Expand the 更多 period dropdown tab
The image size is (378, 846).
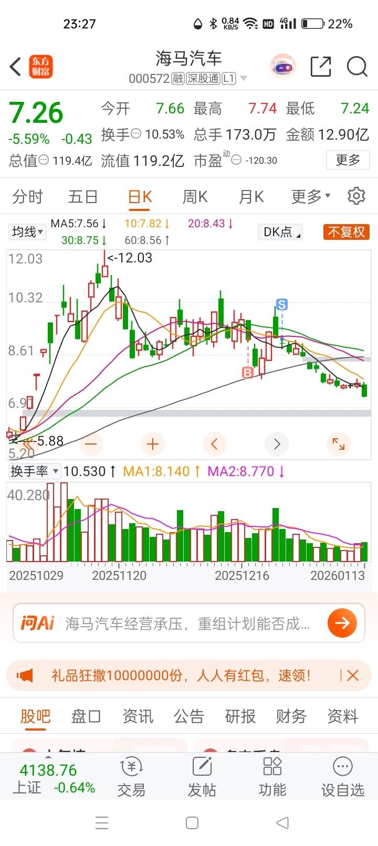tap(311, 196)
